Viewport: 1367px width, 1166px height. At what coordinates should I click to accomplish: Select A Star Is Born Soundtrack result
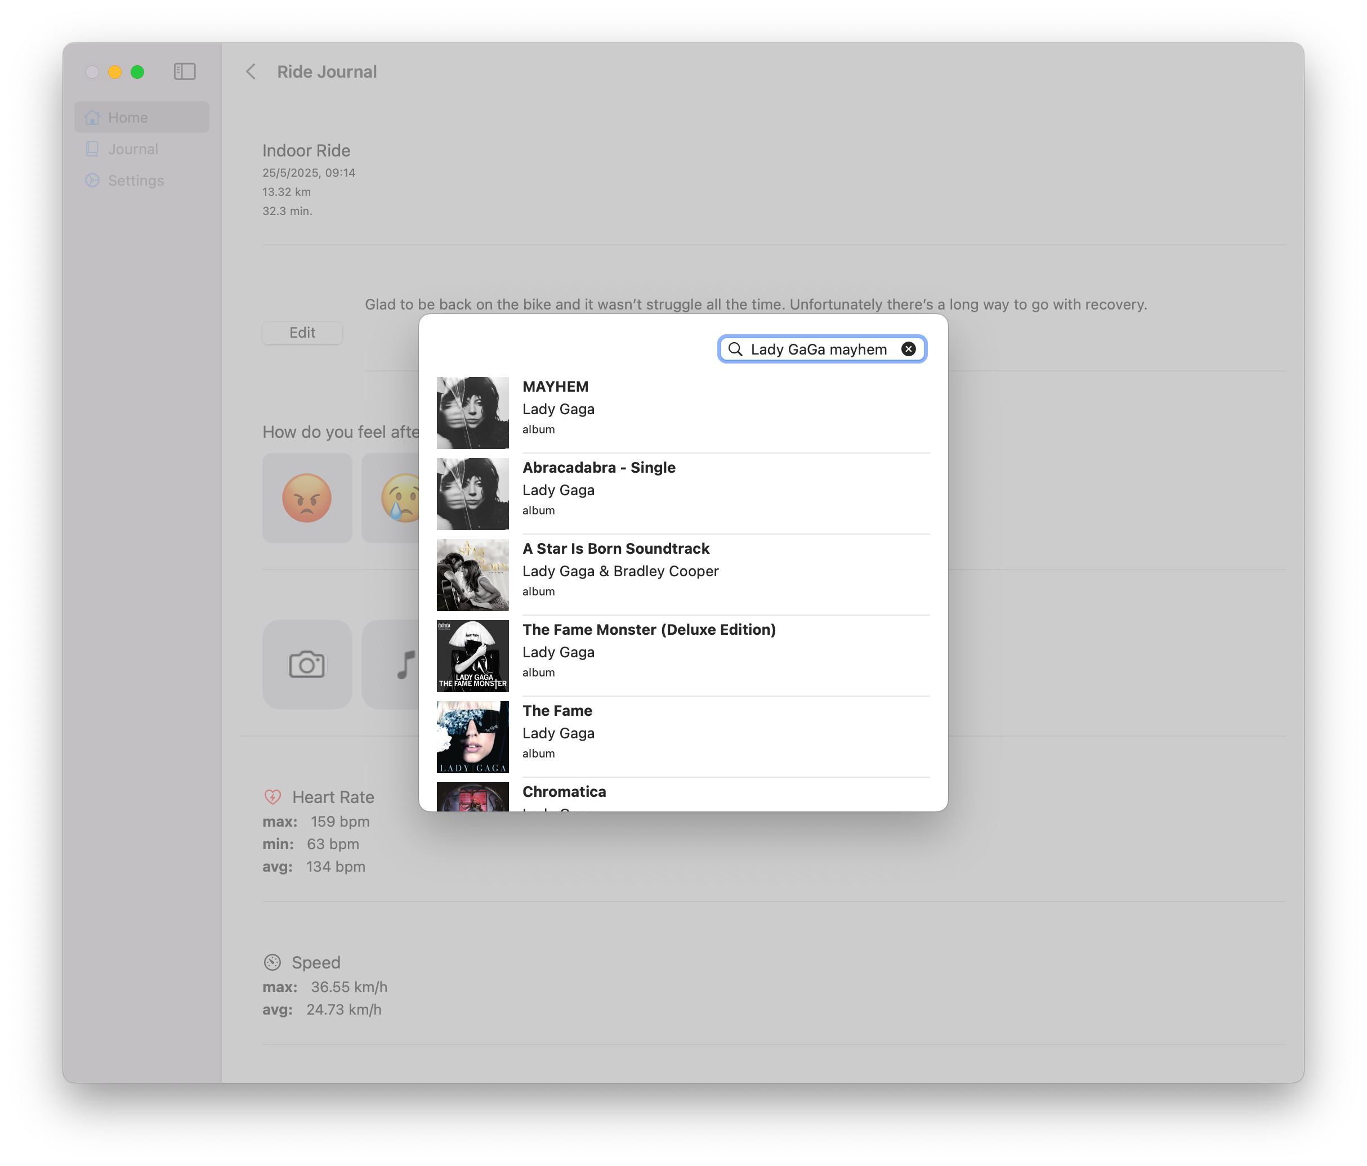[683, 575]
